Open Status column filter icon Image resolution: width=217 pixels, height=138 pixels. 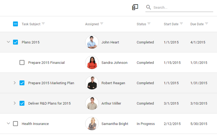point(149,24)
